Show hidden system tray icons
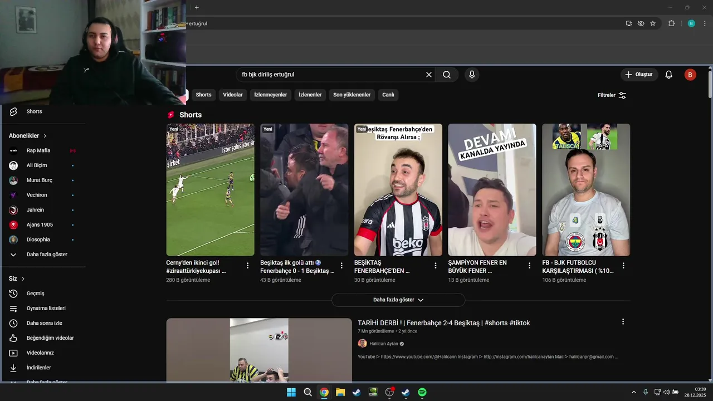The height and width of the screenshot is (401, 713). (633, 392)
